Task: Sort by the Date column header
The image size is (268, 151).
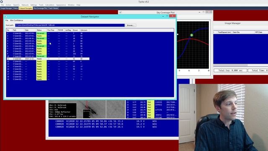Action: (30, 30)
